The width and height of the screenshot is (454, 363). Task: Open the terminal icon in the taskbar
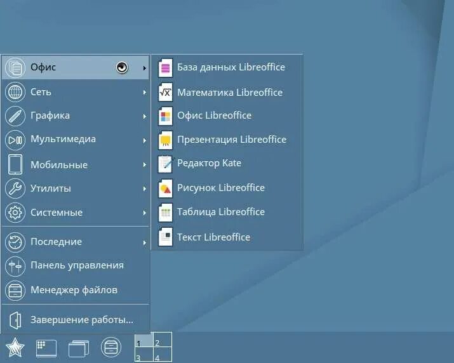(x=46, y=348)
